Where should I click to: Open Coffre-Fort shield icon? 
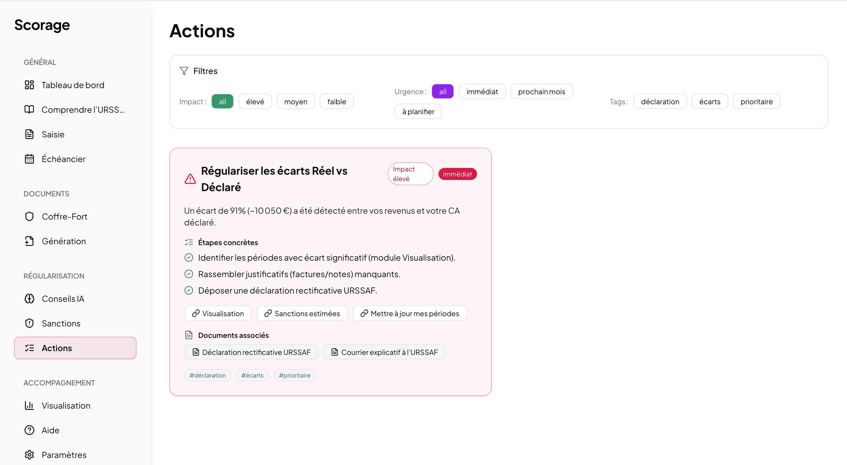coord(29,217)
